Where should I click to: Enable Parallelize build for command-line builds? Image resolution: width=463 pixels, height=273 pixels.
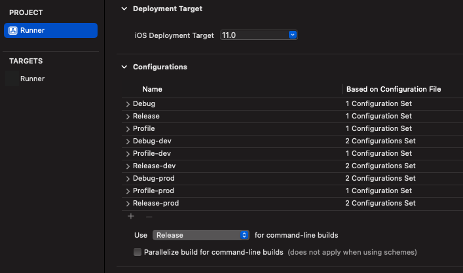(x=138, y=252)
